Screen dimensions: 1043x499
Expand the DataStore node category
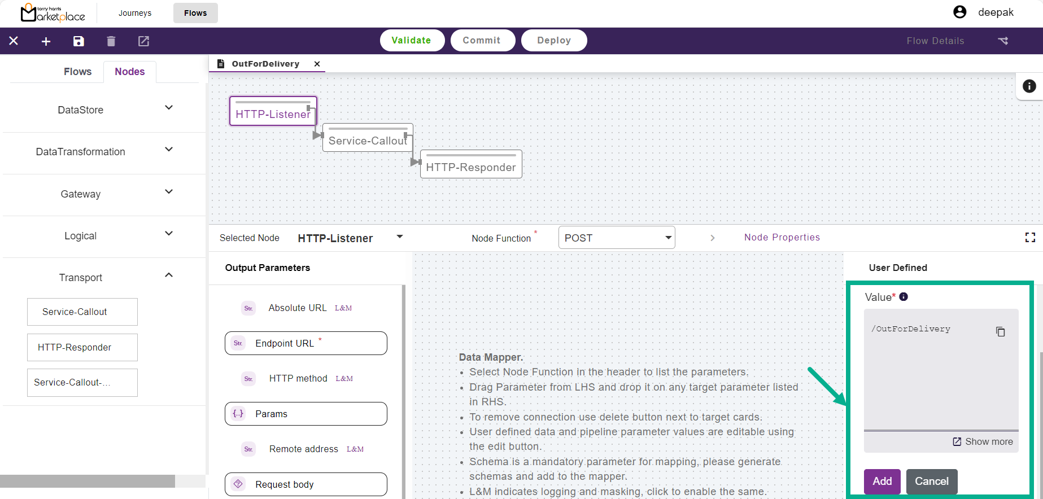tap(168, 108)
